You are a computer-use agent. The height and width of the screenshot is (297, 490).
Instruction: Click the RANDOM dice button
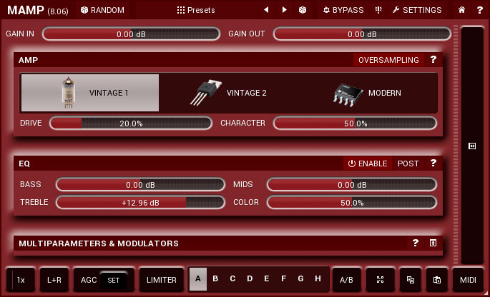(x=102, y=10)
